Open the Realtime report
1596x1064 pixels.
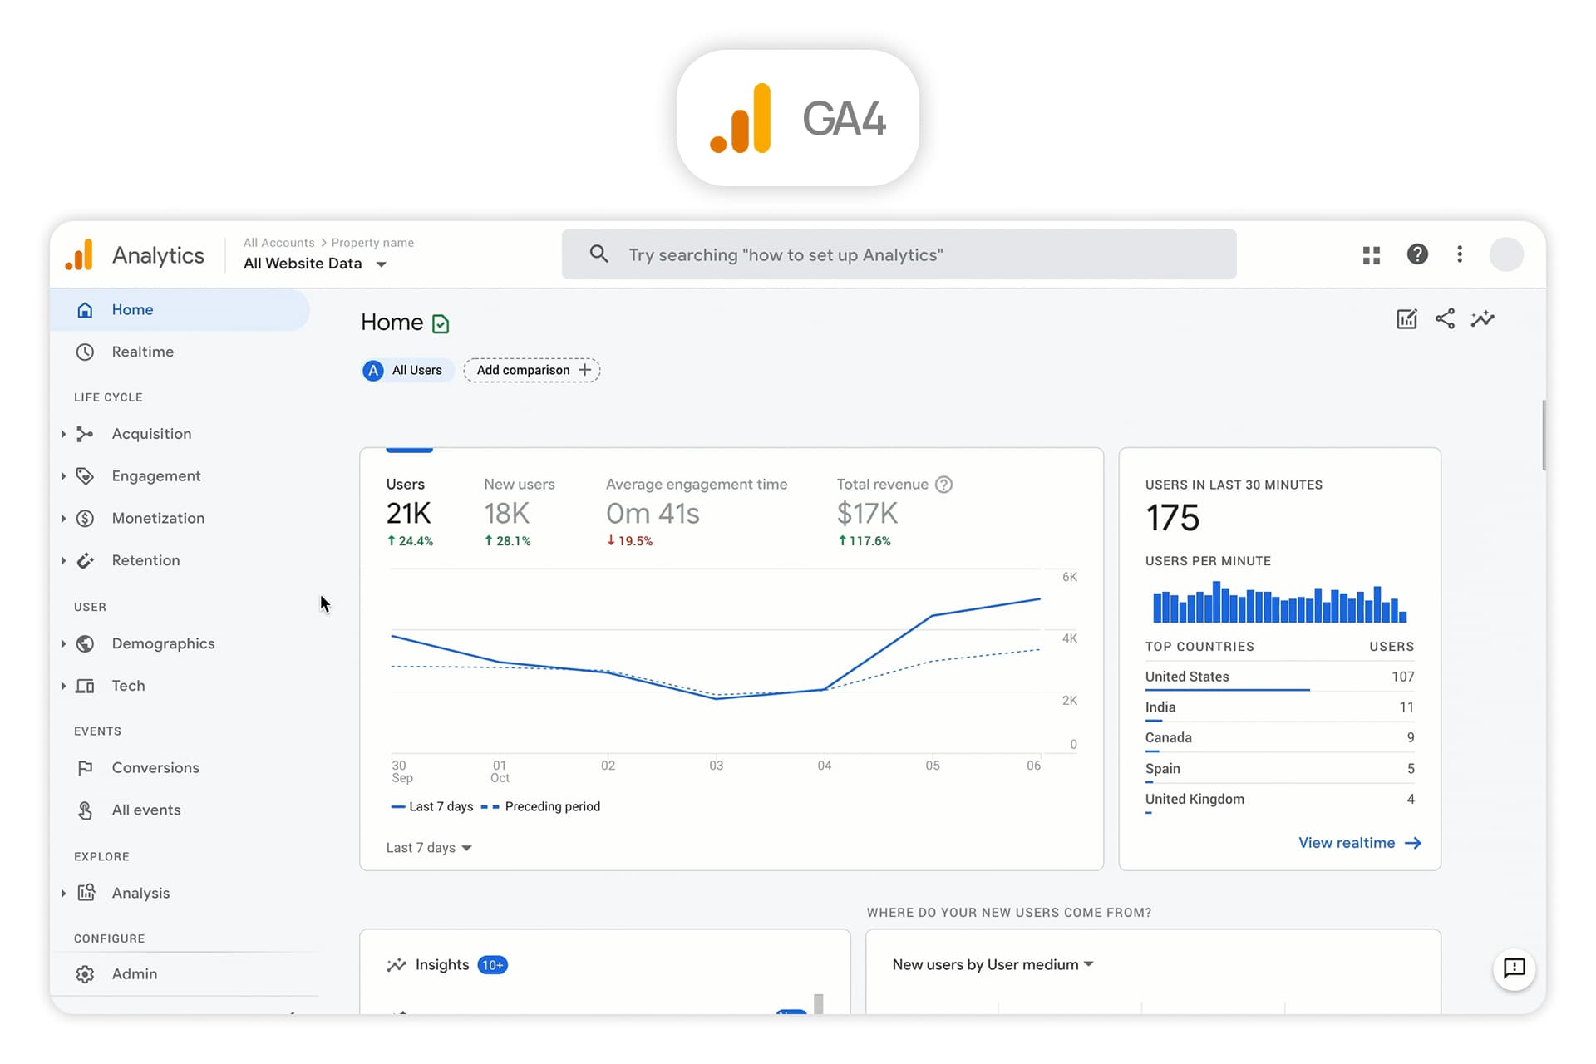click(x=145, y=352)
